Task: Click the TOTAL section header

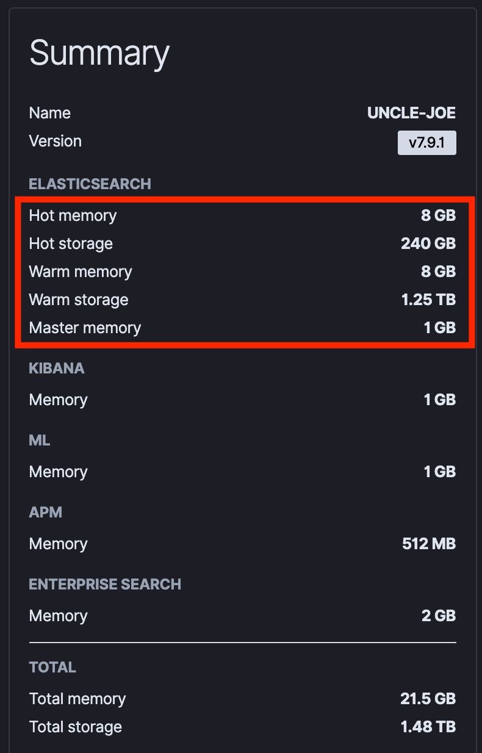Action: (52, 668)
